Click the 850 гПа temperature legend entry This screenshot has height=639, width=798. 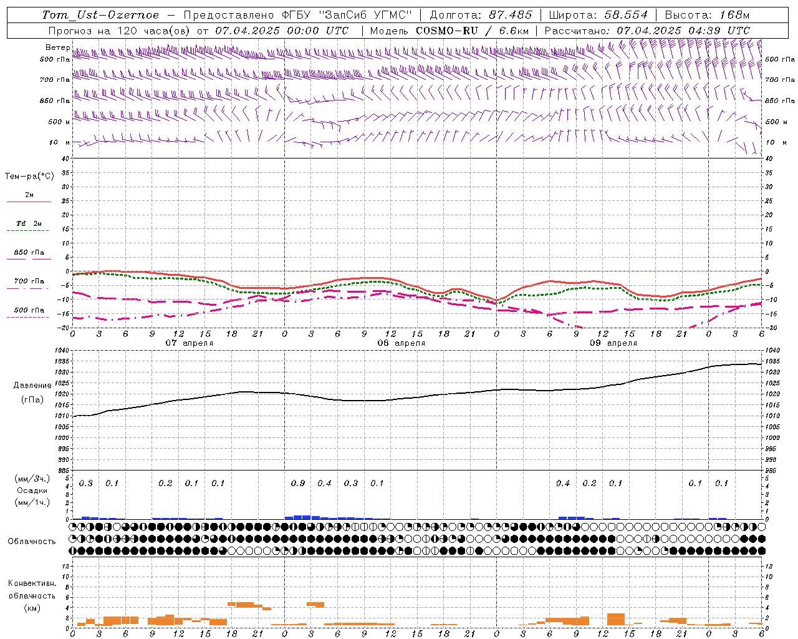point(29,253)
